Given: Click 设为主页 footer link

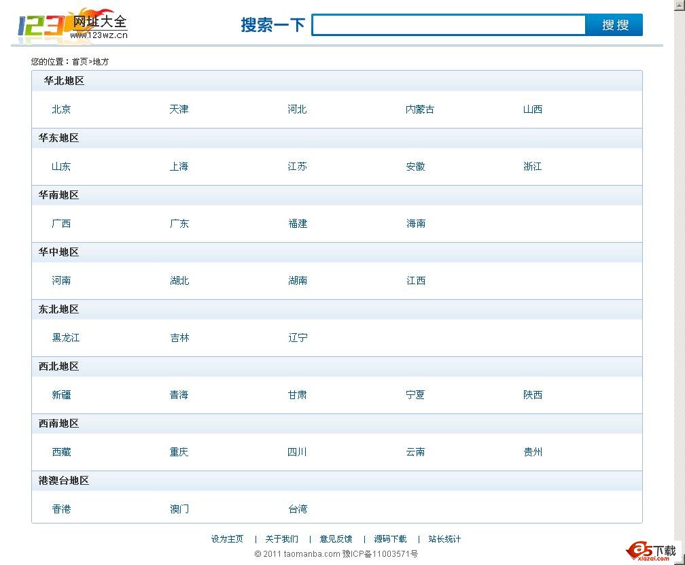Looking at the screenshot, I should point(227,539).
